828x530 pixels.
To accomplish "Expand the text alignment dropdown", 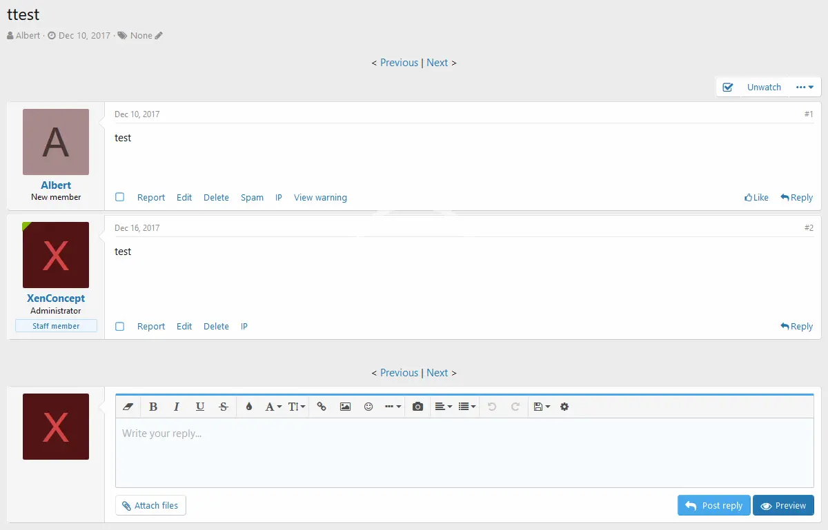I will point(443,407).
